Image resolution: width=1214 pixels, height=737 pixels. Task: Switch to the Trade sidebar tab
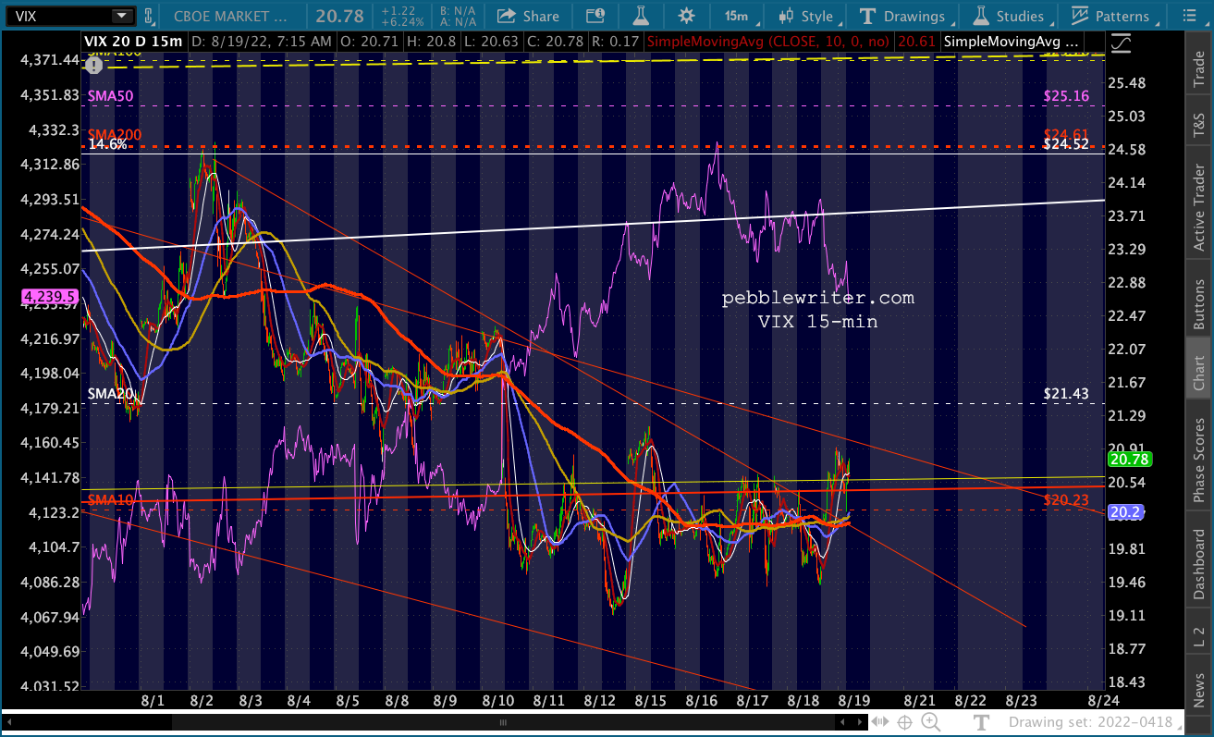[x=1199, y=71]
